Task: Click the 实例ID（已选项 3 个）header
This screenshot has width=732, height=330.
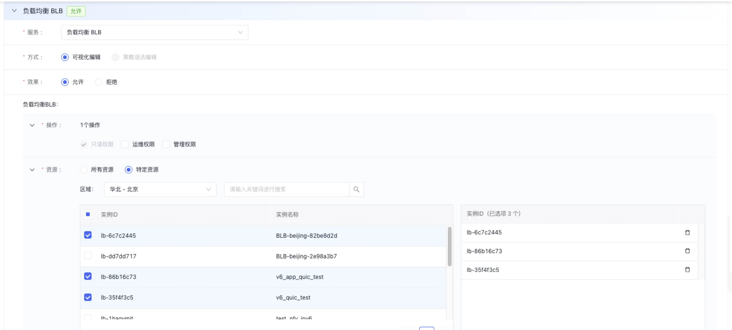Action: coord(494,214)
